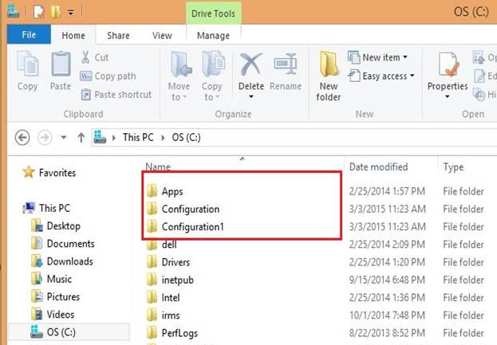Click This PC in the address bar
497x345 pixels.
tap(138, 137)
